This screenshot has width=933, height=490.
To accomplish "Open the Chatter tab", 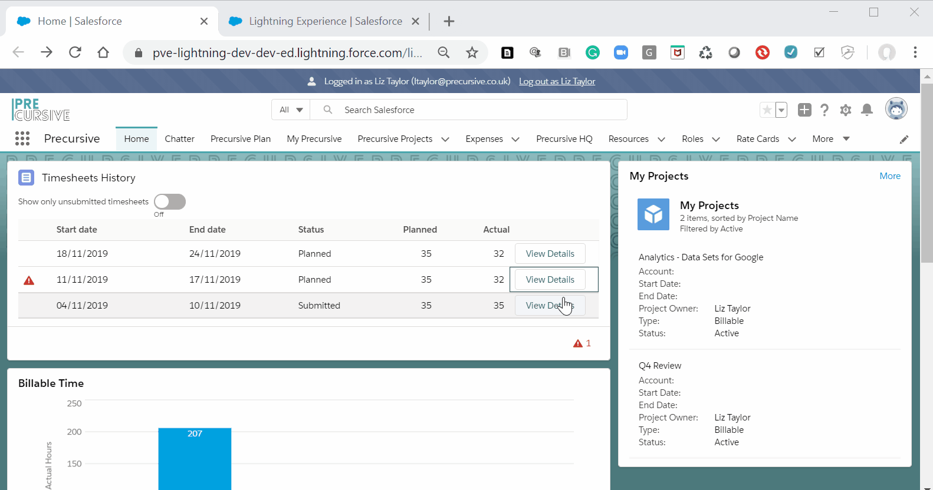I will pos(179,139).
